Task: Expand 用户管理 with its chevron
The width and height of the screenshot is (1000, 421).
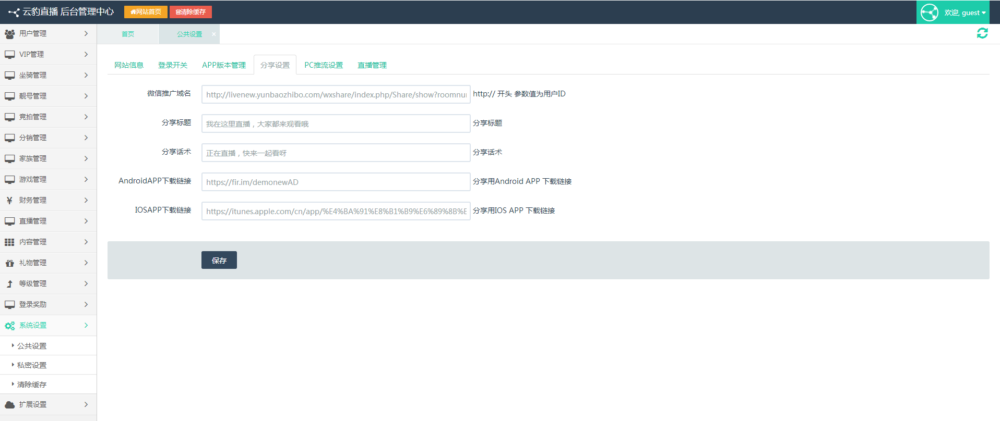Action: click(x=86, y=33)
